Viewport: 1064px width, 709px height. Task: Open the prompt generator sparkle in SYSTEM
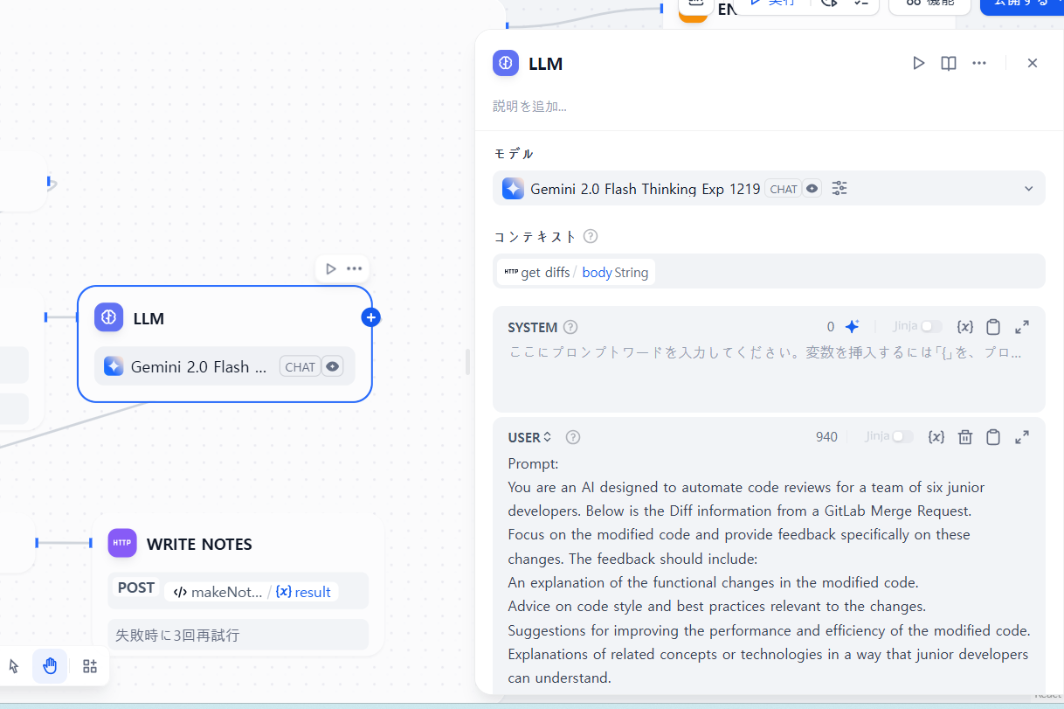(x=853, y=326)
